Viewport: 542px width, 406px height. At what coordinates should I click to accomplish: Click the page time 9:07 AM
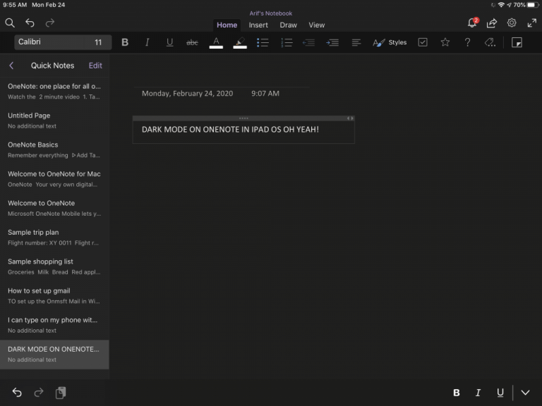point(265,94)
